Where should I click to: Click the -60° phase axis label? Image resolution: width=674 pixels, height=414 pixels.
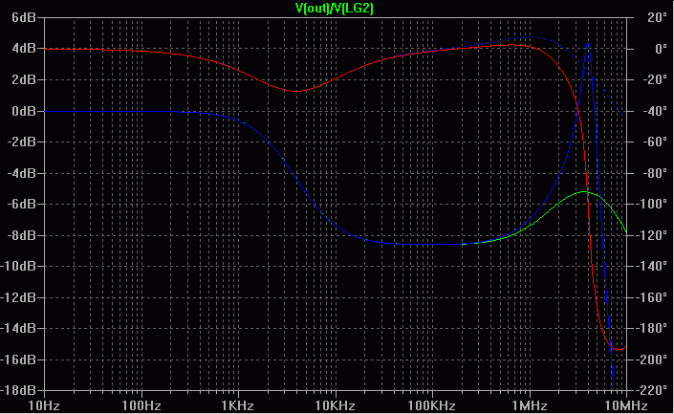tap(654, 142)
